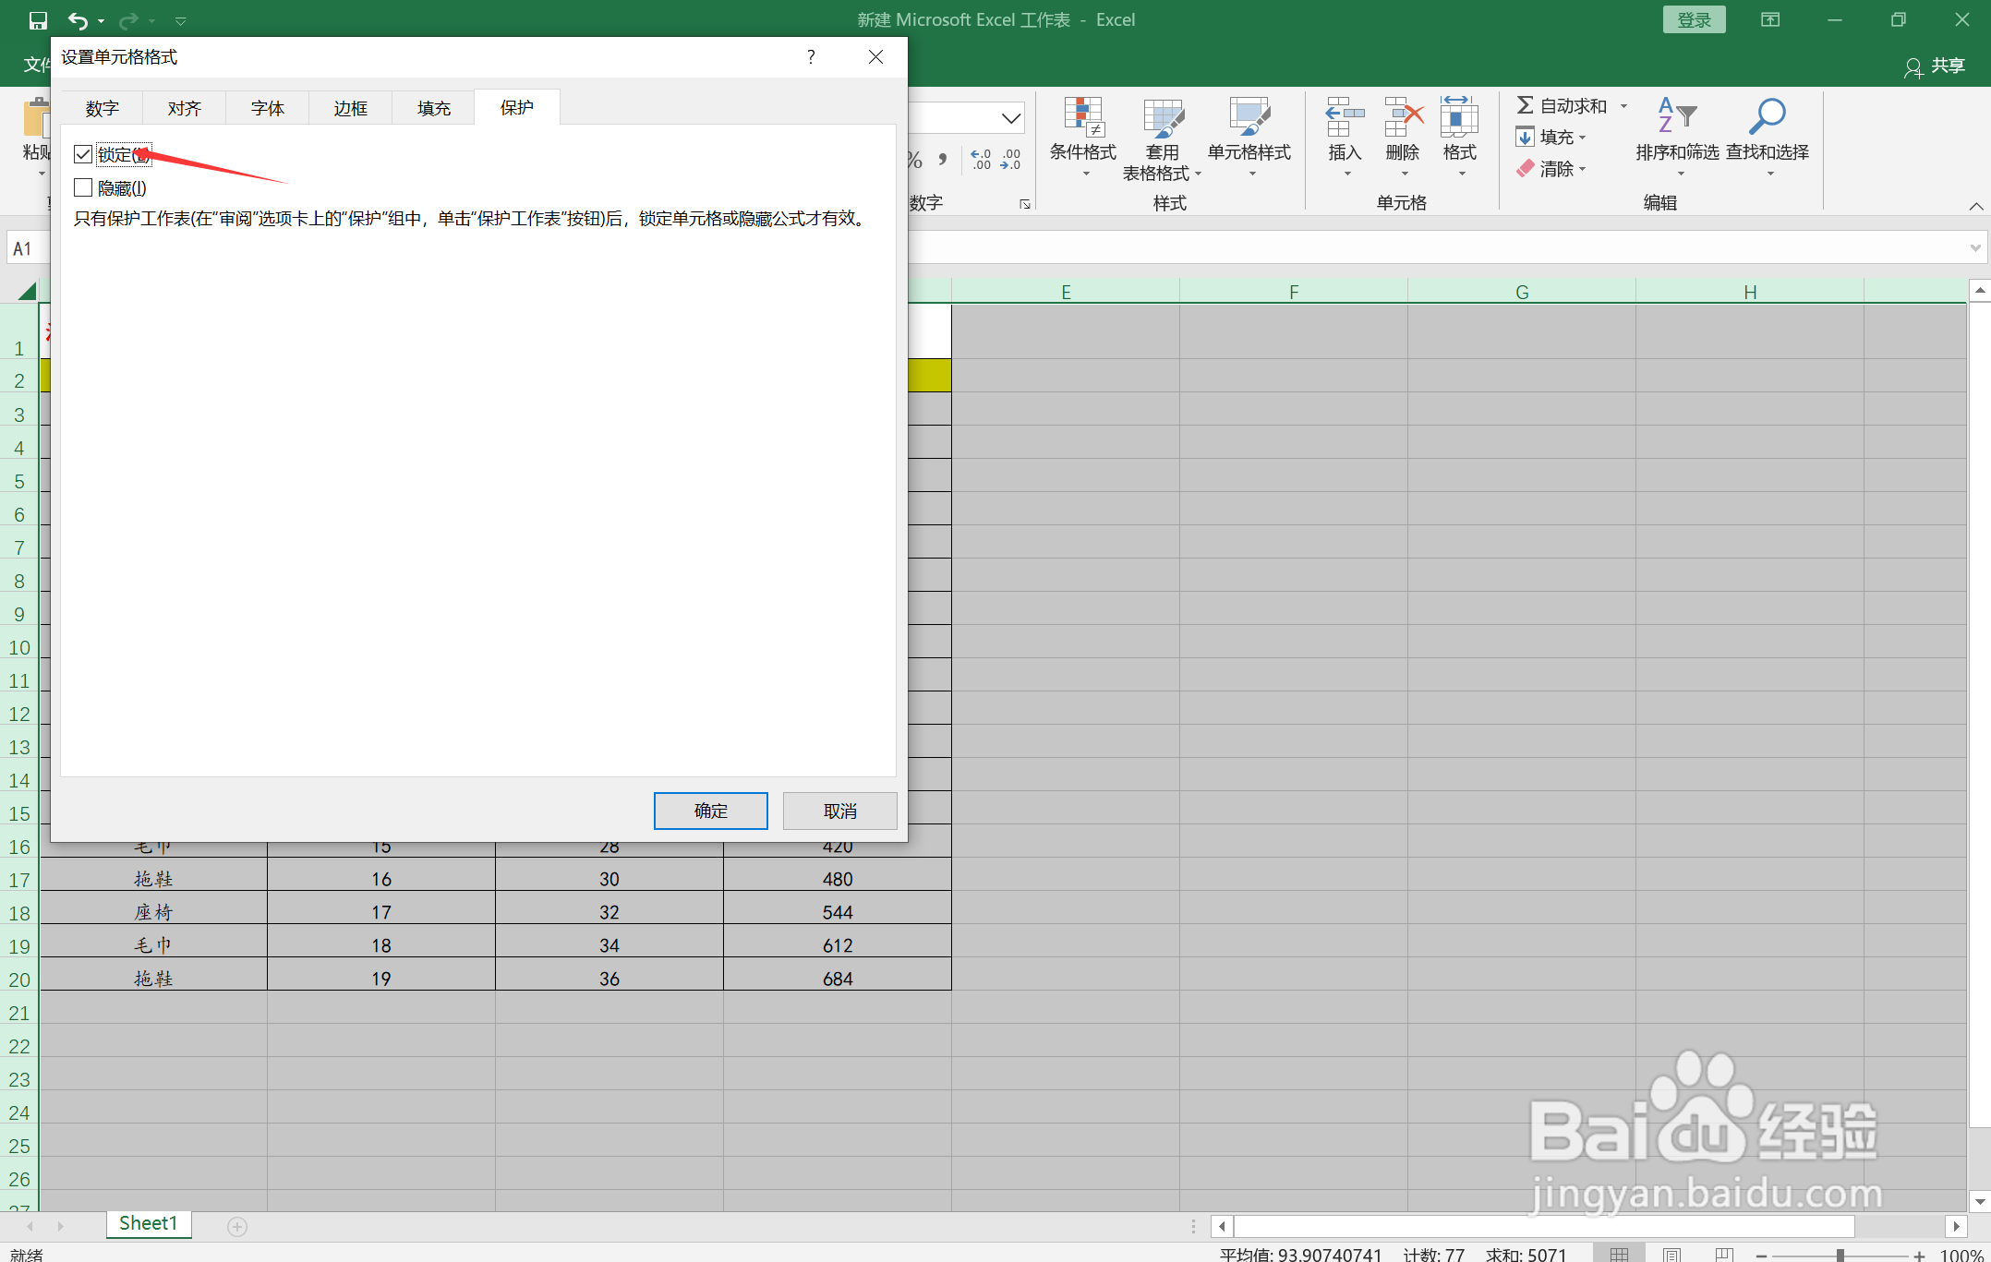
Task: Click the zoom slider in the status bar
Action: click(1840, 1255)
